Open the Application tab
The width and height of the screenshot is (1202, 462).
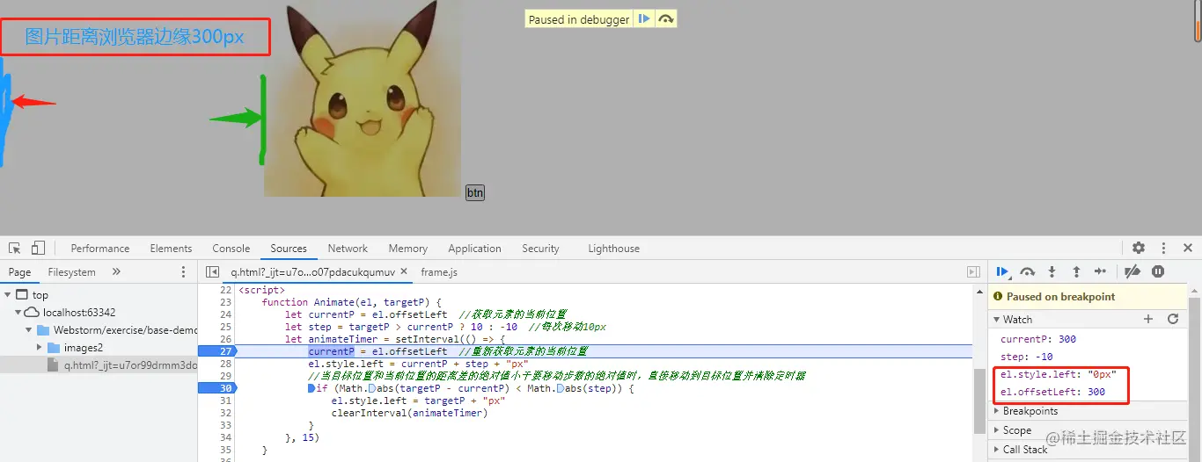474,249
